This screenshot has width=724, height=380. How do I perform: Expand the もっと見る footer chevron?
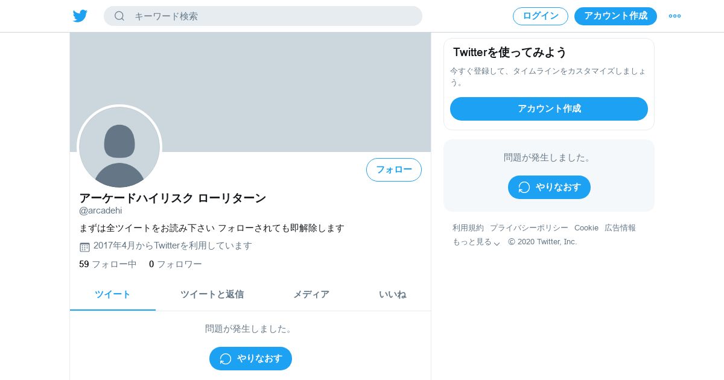(497, 243)
